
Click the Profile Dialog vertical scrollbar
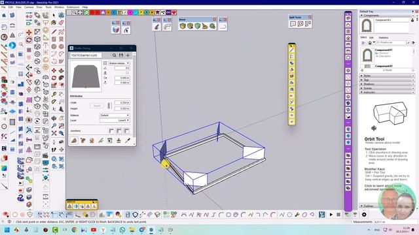click(134, 96)
